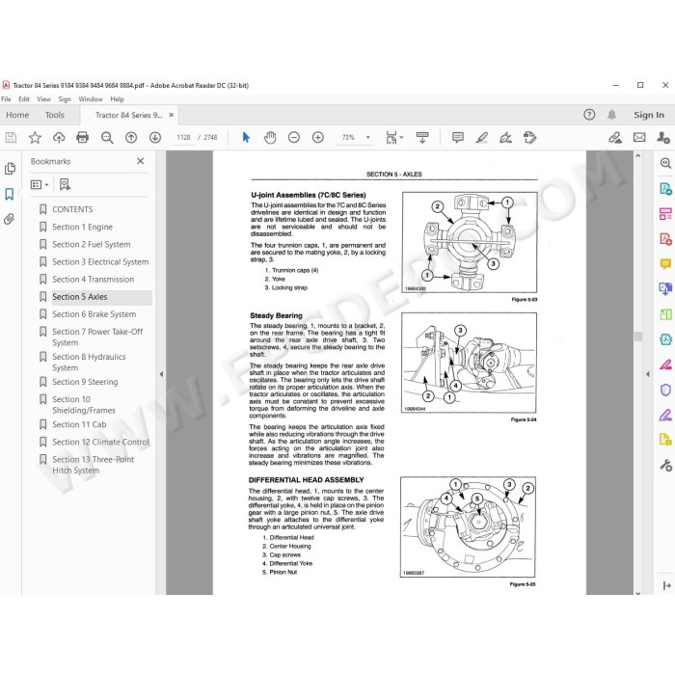Go to next page arrow

pos(155,138)
